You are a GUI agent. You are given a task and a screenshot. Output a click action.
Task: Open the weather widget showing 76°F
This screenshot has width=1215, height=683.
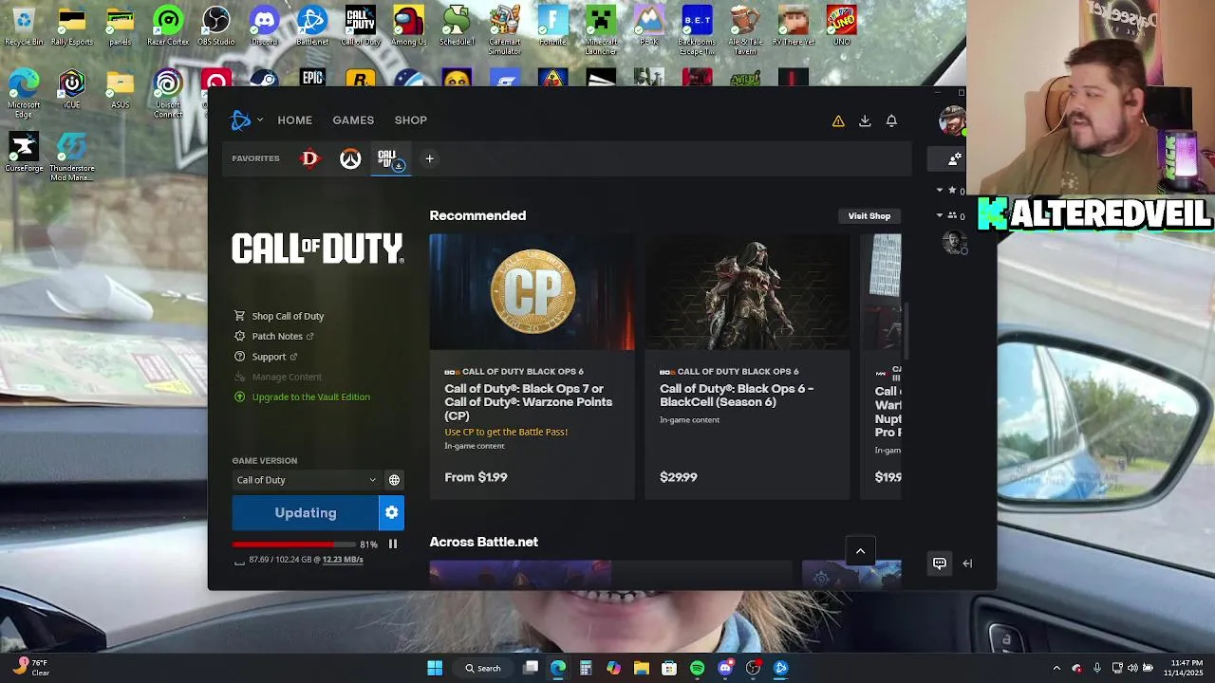[x=30, y=668]
